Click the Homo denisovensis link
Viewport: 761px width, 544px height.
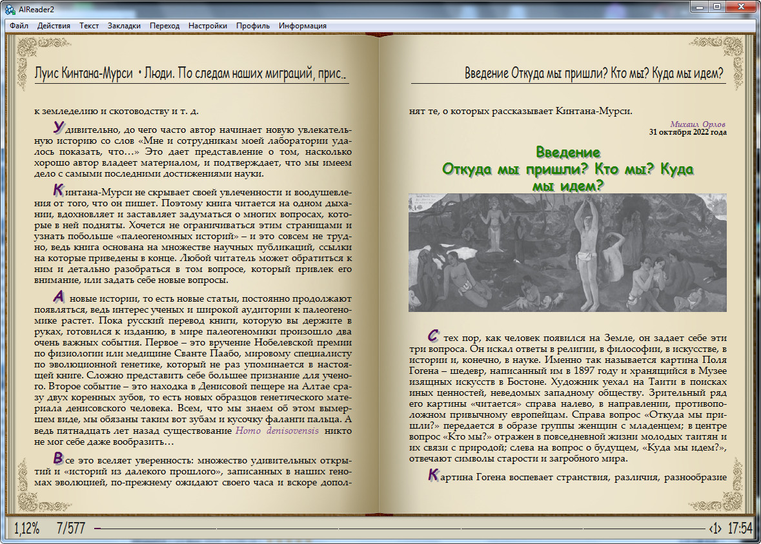(277, 431)
